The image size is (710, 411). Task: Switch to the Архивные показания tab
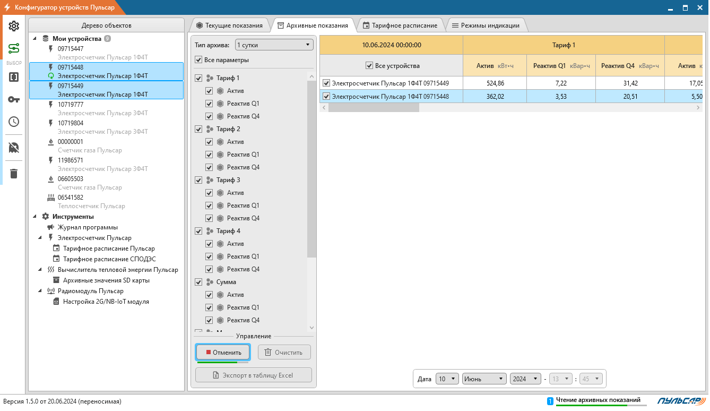click(313, 25)
